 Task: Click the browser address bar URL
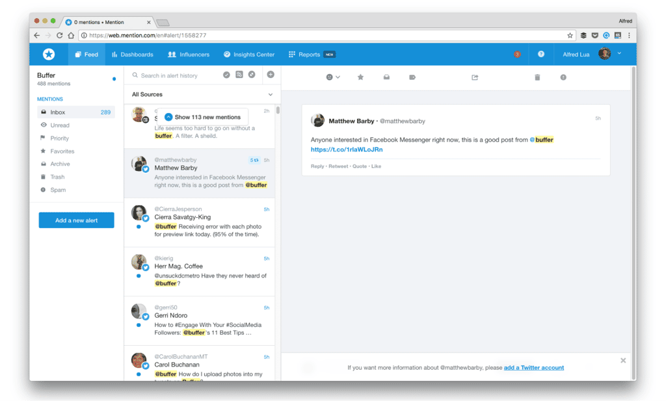148,35
